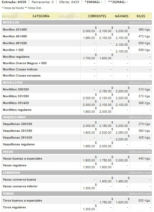Click the CORRIENTES column header
This screenshot has width=154, height=212.
coord(97,16)
